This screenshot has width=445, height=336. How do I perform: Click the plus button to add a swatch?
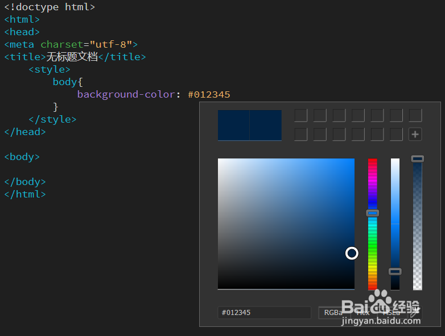[415, 134]
